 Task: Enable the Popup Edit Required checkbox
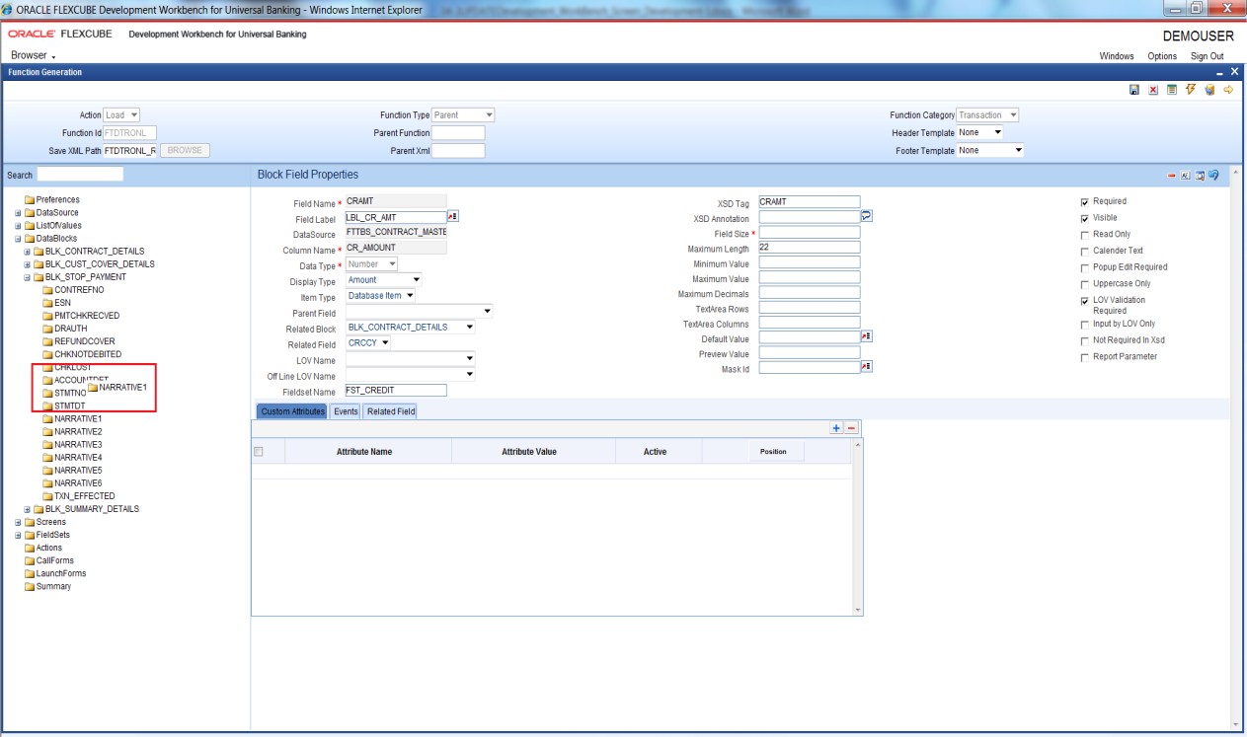(1084, 267)
